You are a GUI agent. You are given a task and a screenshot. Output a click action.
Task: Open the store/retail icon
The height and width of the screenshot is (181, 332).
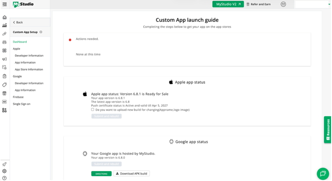coord(4,93)
